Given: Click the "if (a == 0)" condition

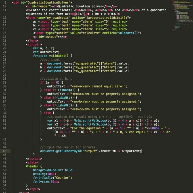Looking at the screenshot, I should [50, 83].
